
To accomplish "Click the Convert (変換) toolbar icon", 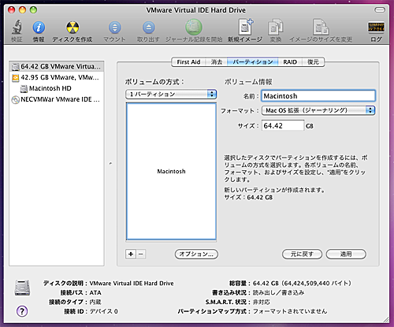I will pyautogui.click(x=275, y=27).
